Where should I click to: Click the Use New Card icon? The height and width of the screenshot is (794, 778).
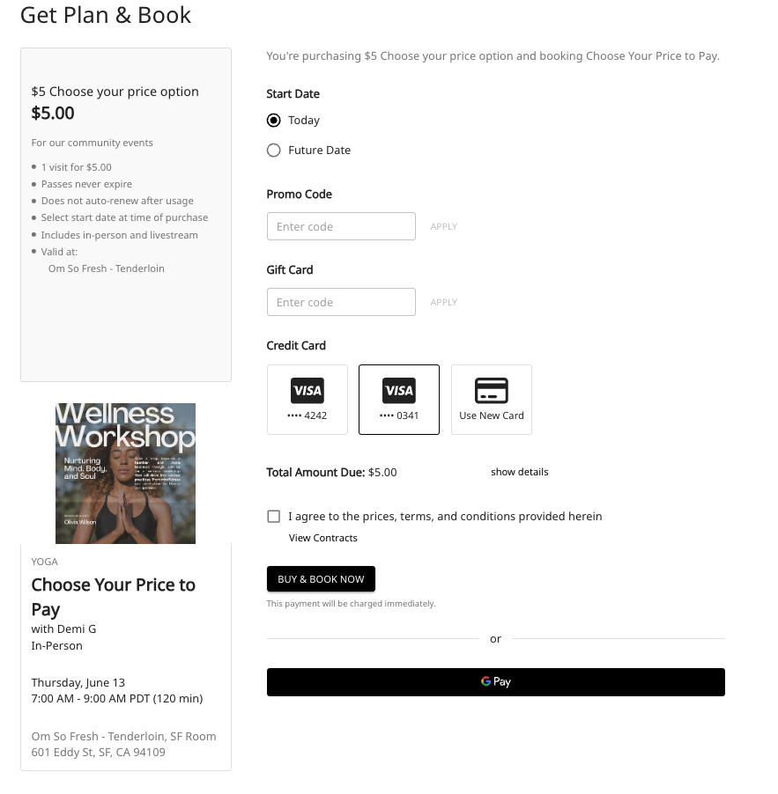tap(491, 391)
